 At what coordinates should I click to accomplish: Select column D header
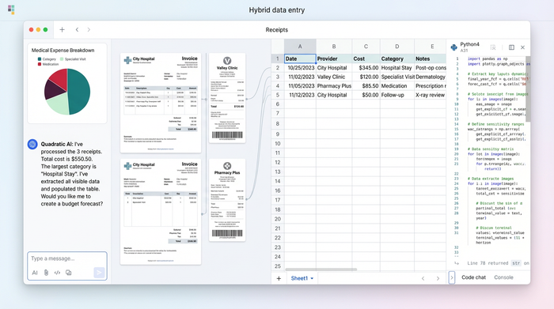point(397,46)
